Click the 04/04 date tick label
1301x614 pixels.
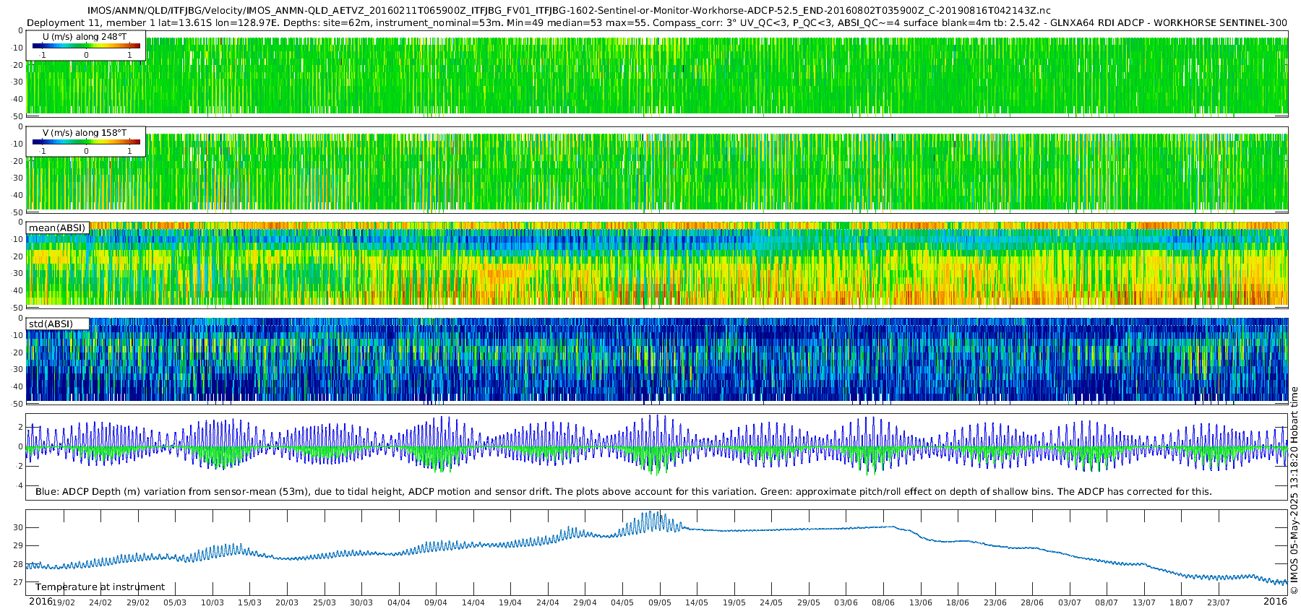tap(398, 602)
